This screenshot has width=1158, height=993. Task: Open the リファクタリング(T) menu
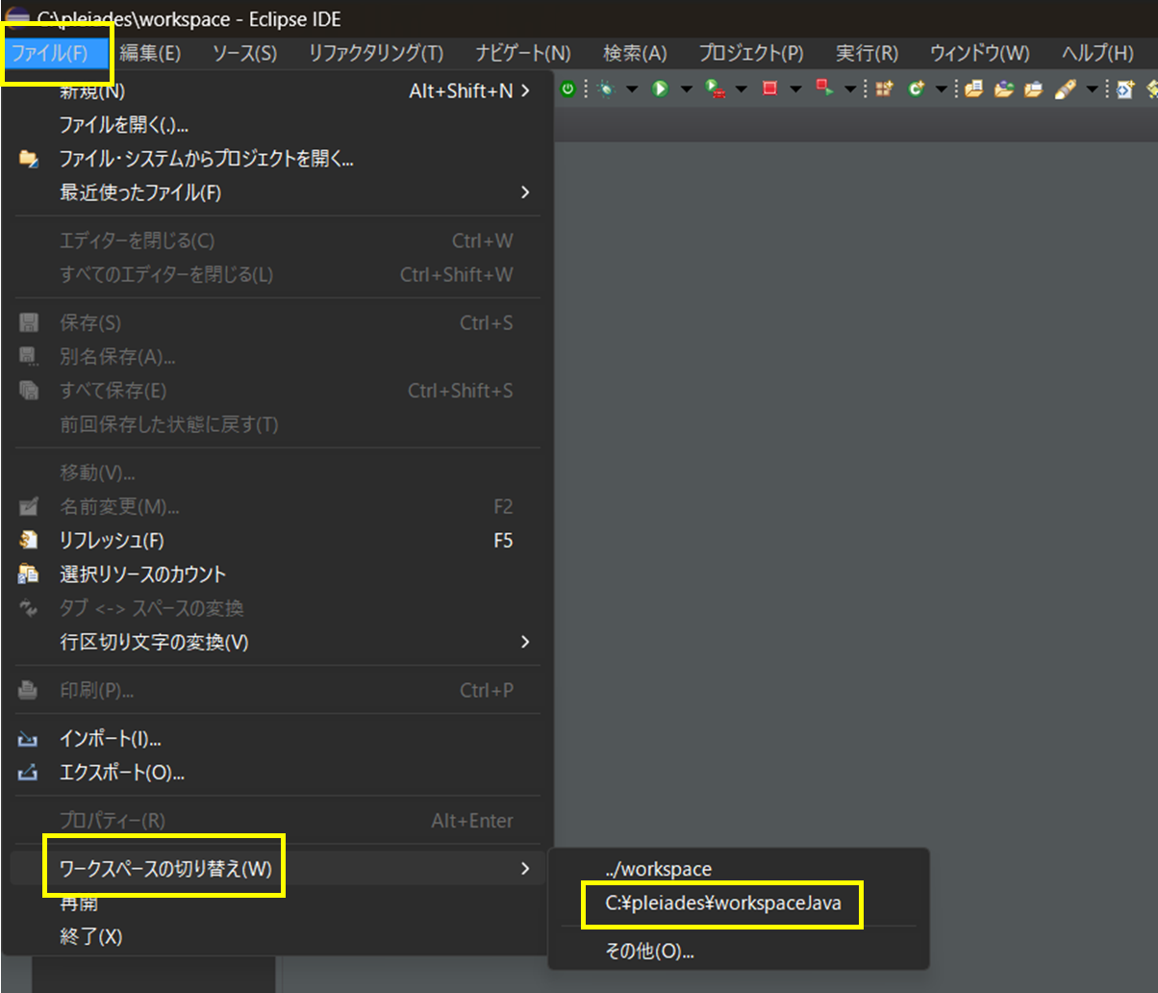point(376,53)
